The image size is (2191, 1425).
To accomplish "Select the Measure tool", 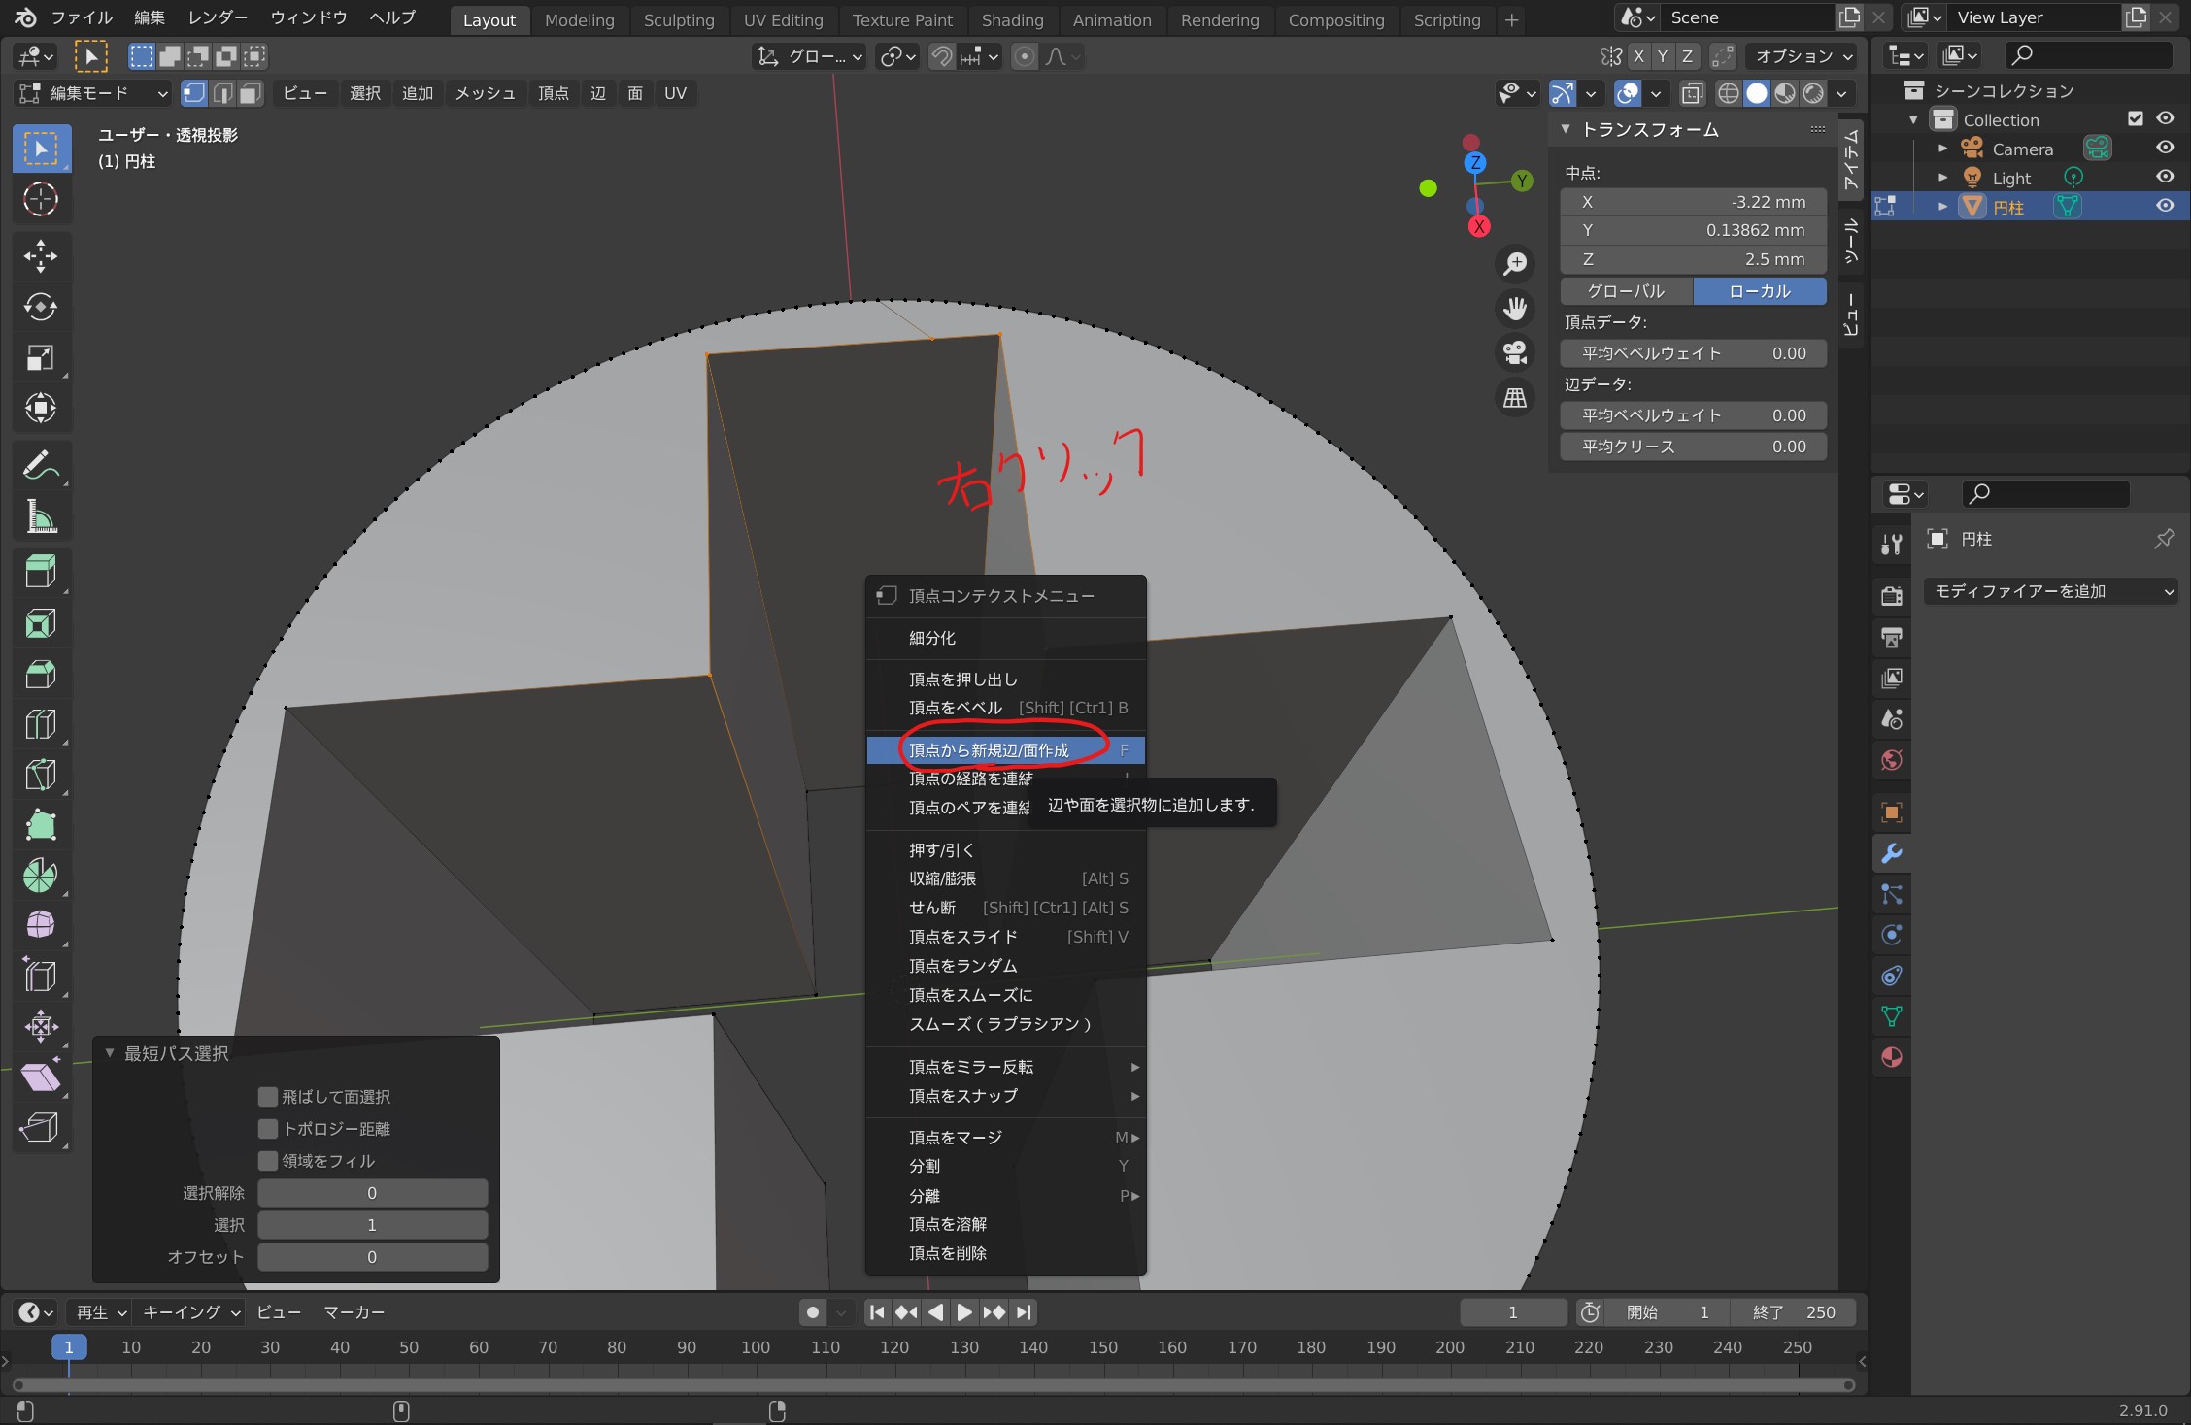I will (x=40, y=516).
